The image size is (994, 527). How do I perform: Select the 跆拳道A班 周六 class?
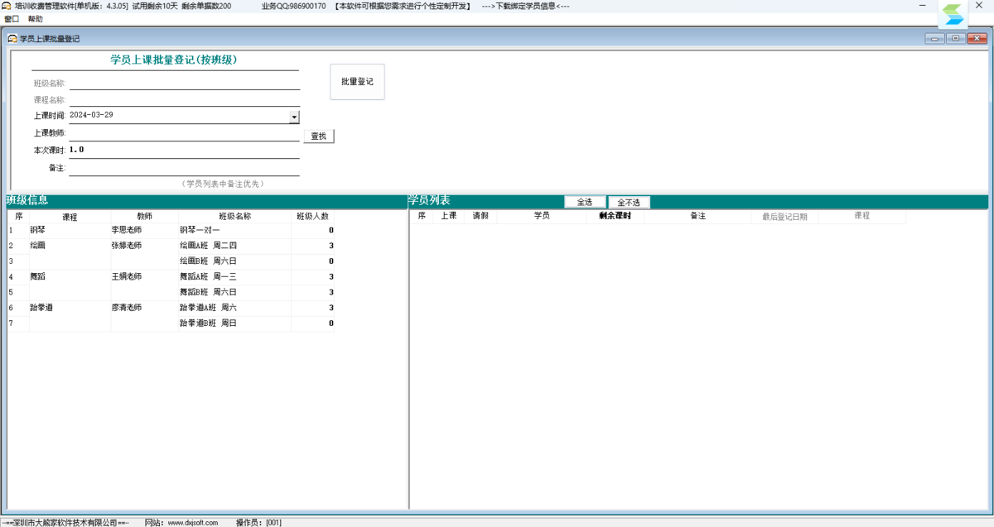click(234, 308)
